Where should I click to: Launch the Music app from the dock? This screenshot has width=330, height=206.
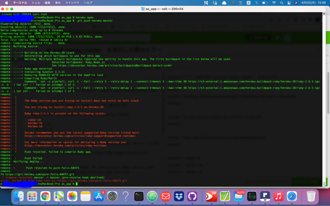(279, 196)
